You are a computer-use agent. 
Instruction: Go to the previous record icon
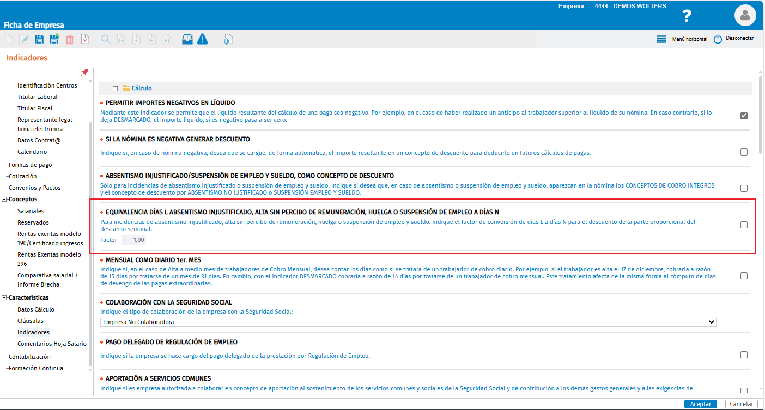pyautogui.click(x=137, y=39)
